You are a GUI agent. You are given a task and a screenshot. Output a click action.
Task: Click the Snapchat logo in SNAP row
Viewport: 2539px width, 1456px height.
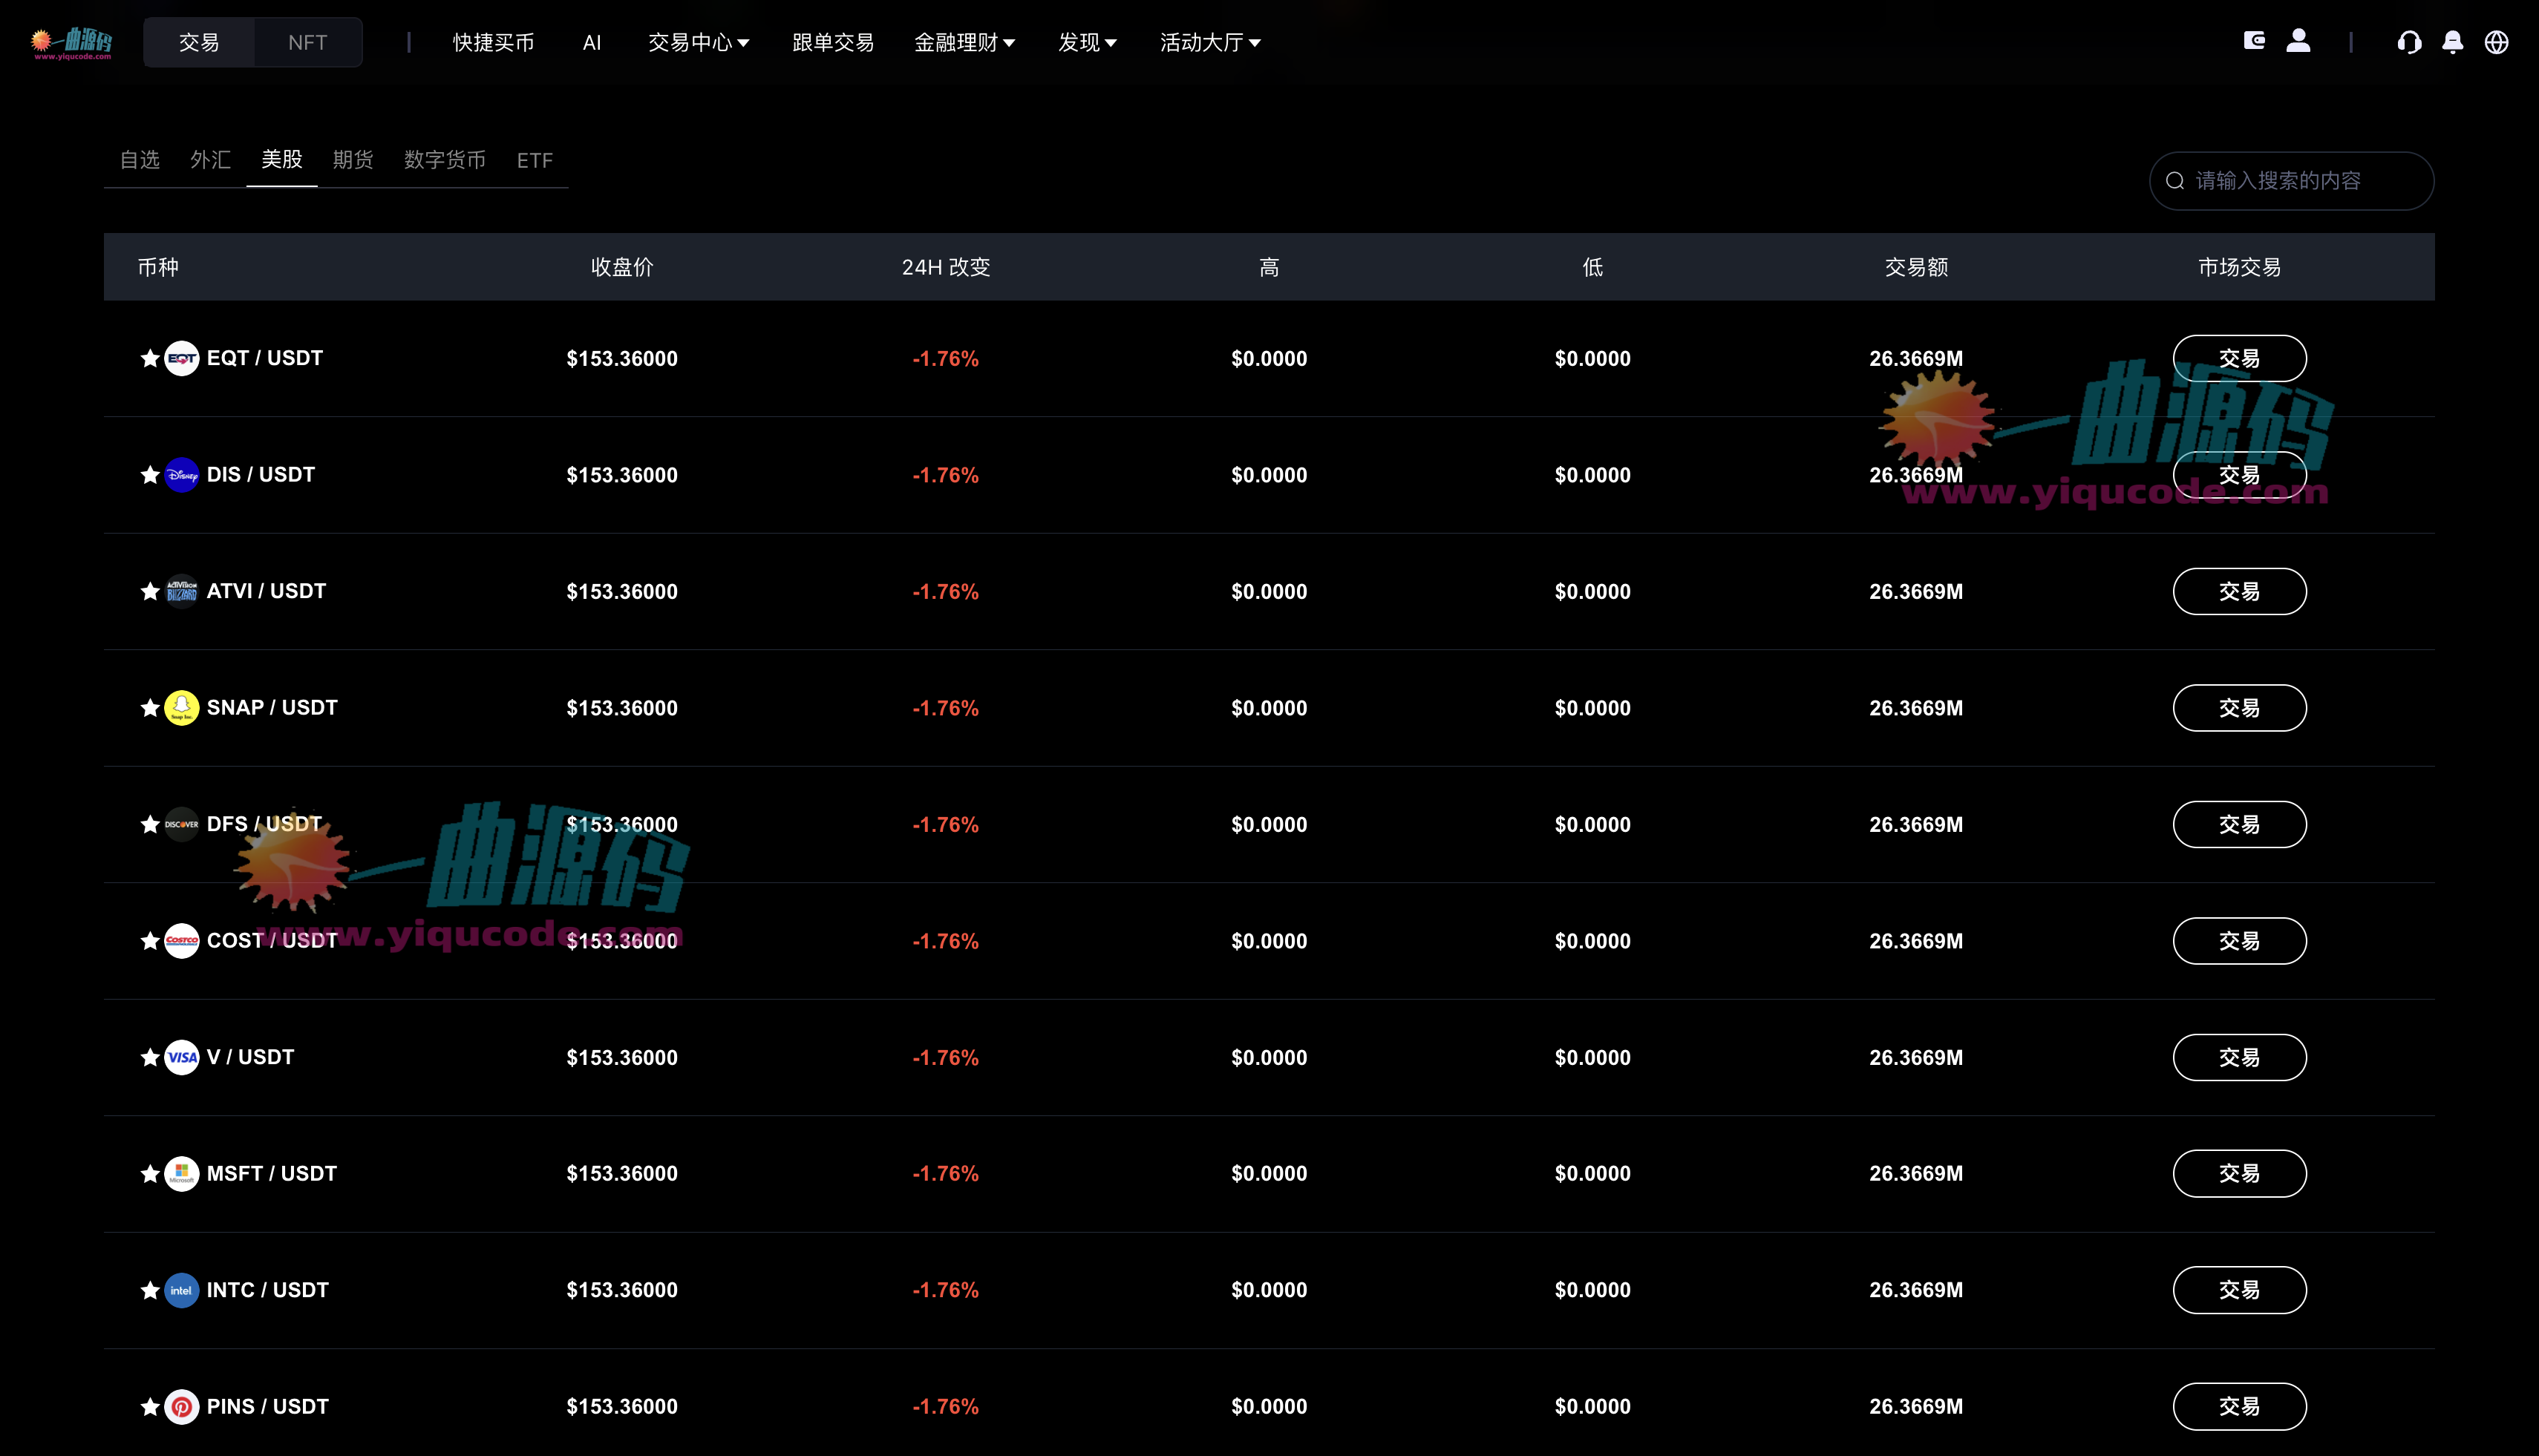click(x=181, y=708)
